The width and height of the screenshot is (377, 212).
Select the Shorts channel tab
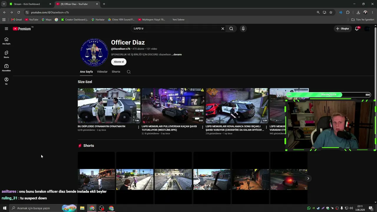click(116, 72)
